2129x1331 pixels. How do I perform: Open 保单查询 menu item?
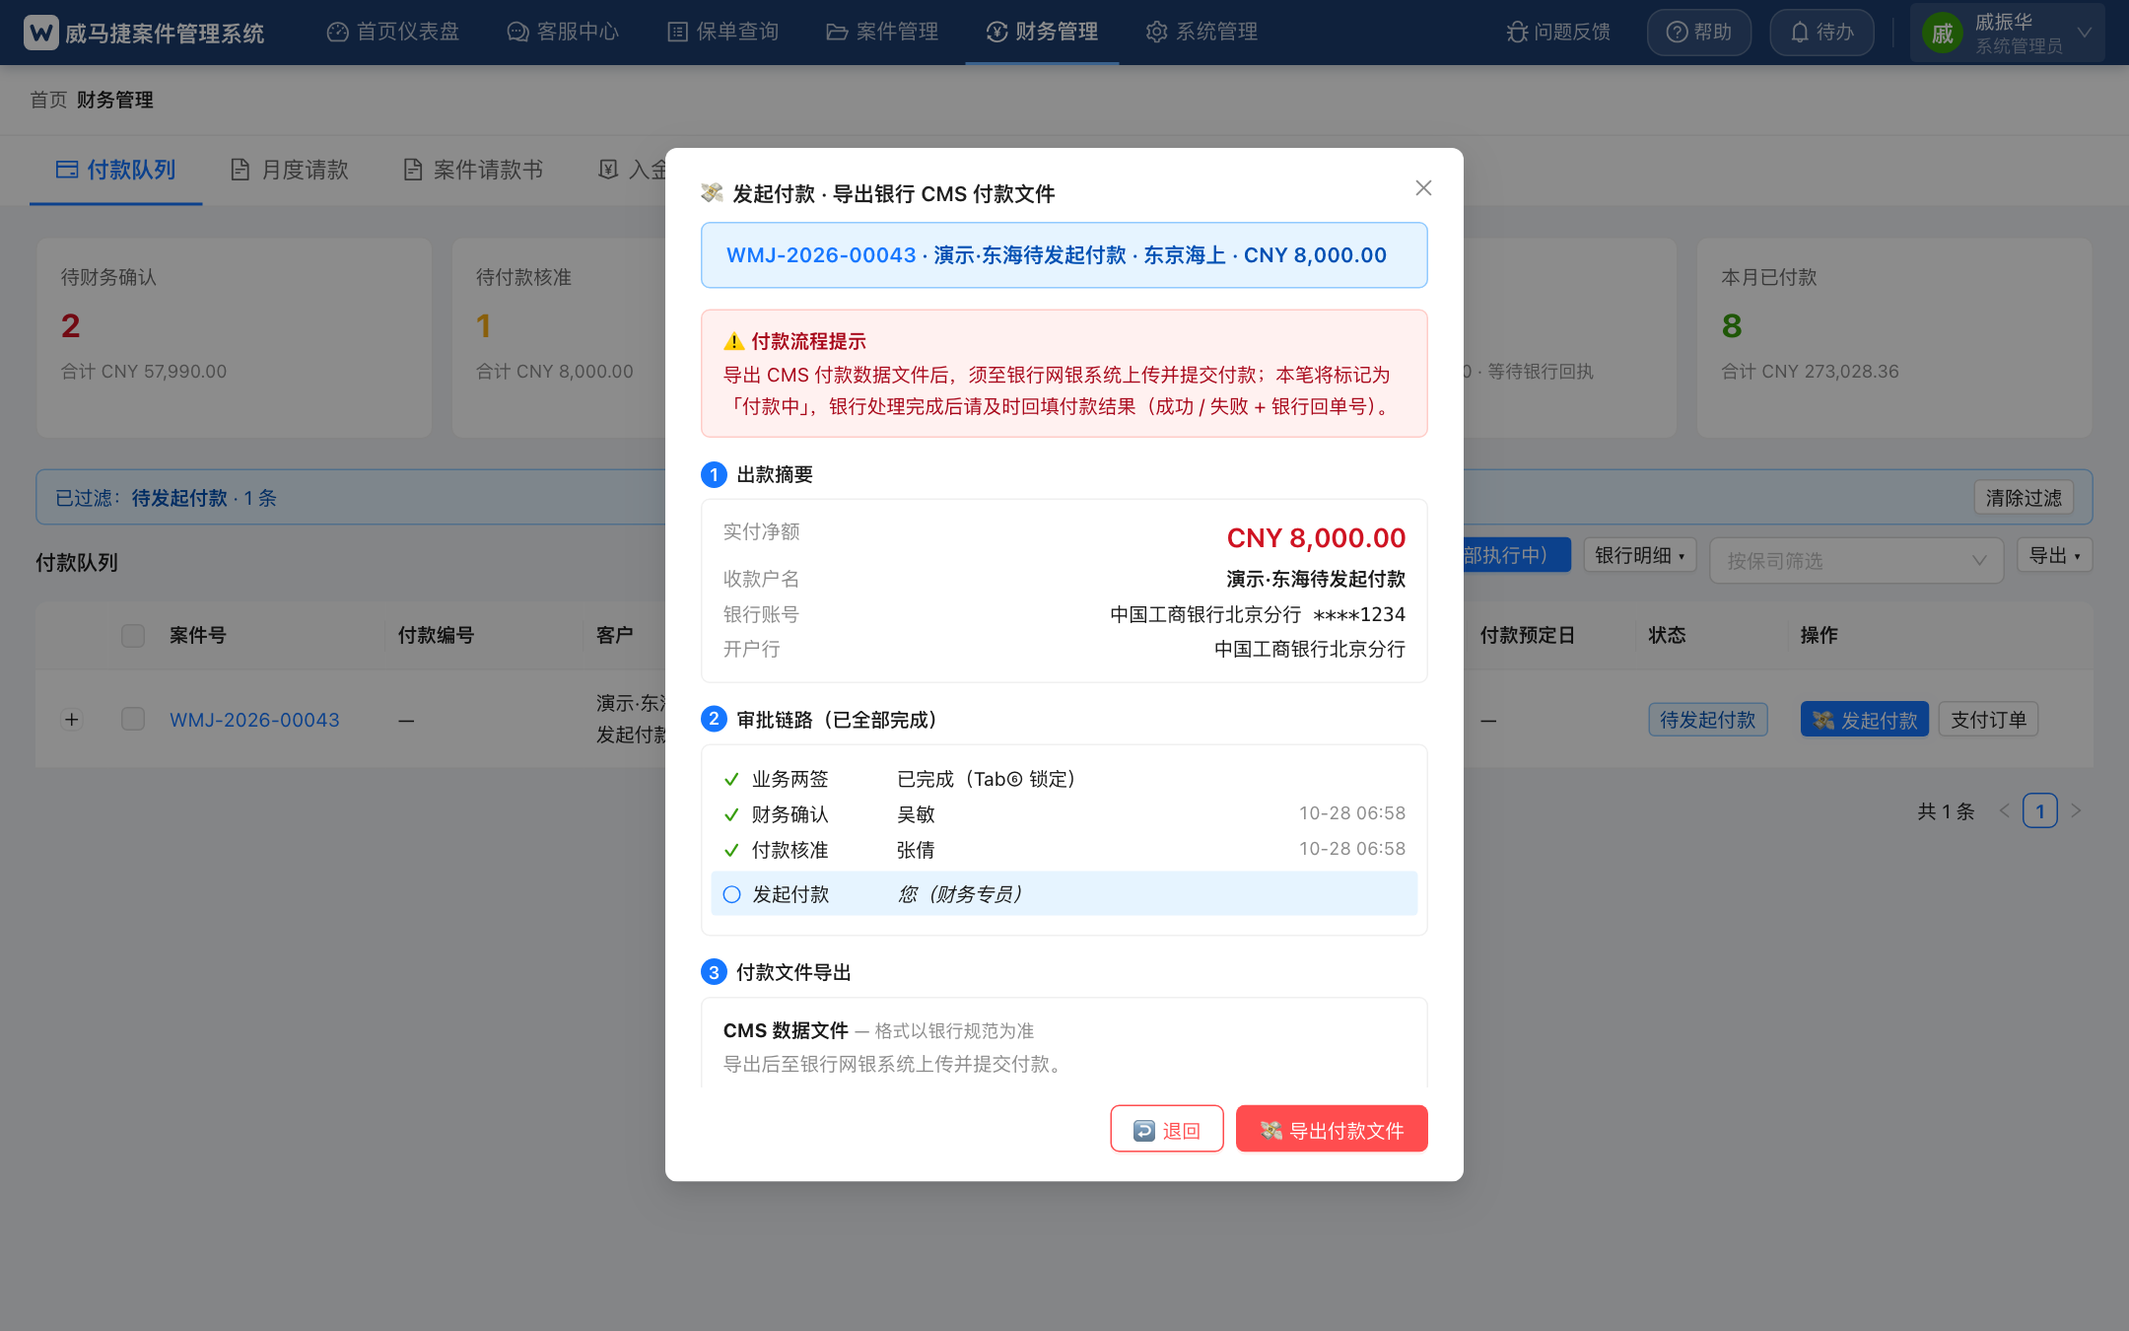point(723,32)
